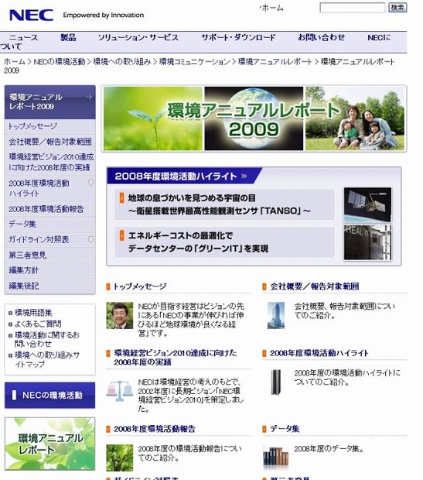Open sidebar トップメッセージ item
The height and width of the screenshot is (480, 423).
49,126
